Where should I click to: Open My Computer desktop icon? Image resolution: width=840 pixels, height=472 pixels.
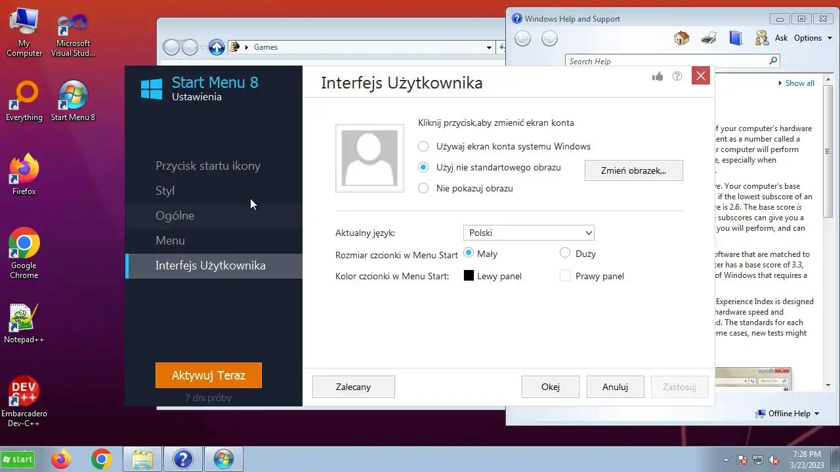click(x=24, y=32)
